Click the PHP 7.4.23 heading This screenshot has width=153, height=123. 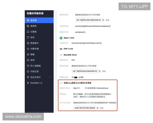[x=68, y=49]
